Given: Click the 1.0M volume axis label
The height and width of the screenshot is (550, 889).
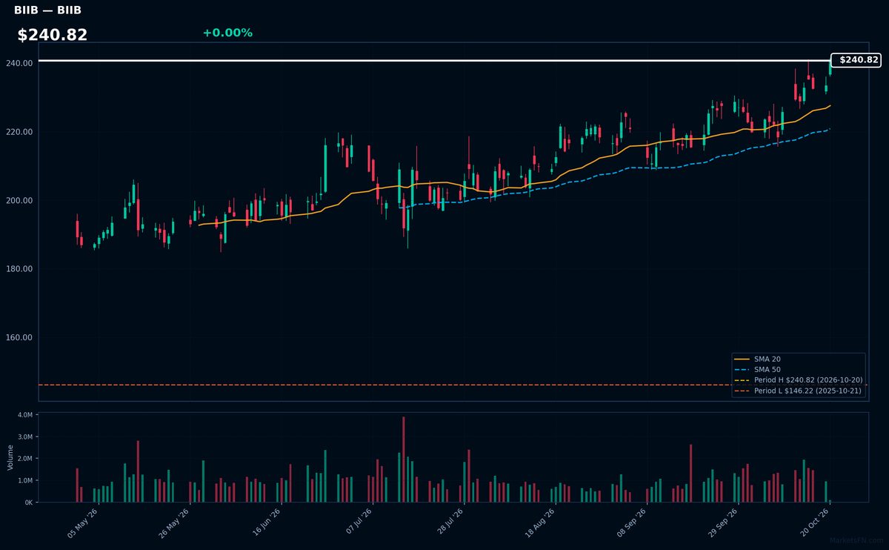Looking at the screenshot, I should tap(24, 480).
